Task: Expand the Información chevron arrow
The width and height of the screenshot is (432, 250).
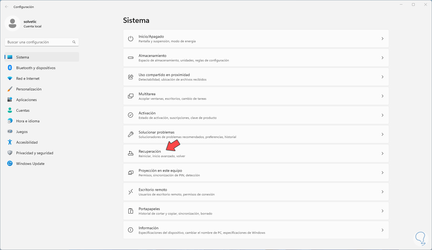Action: coord(382,230)
